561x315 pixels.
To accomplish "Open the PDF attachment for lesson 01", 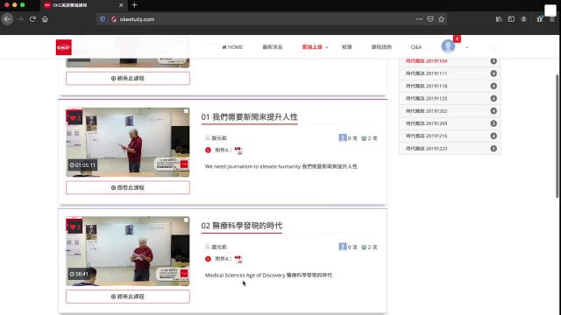I will (x=238, y=150).
